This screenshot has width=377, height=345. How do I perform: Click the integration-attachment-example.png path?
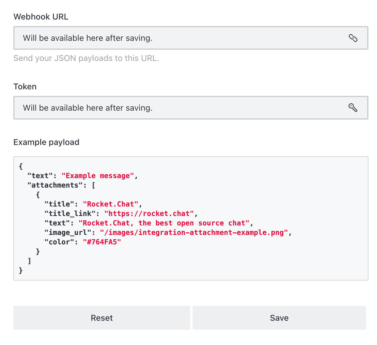(194, 233)
